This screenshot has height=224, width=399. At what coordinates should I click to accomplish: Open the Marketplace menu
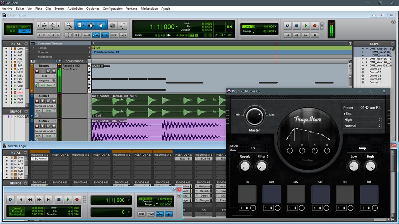[x=149, y=9]
